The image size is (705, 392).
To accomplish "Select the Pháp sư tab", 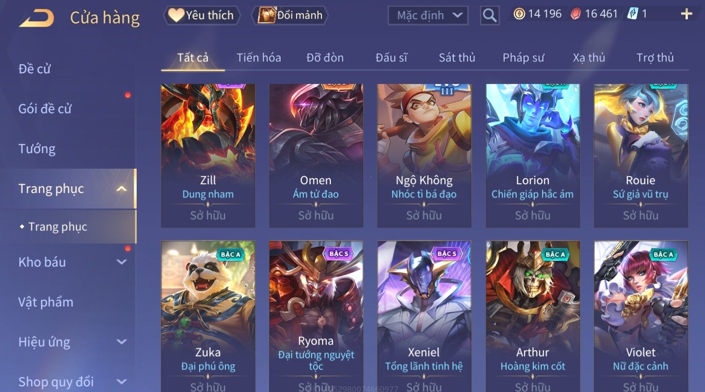I will pyautogui.click(x=523, y=57).
